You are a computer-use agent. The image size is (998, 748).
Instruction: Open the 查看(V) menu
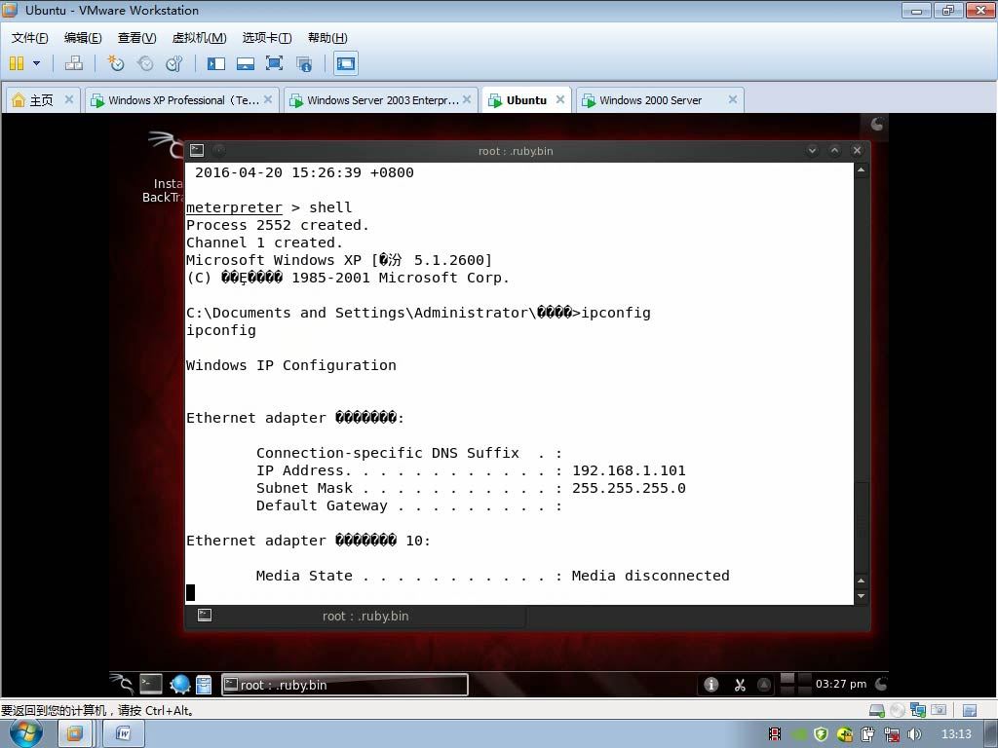(136, 38)
